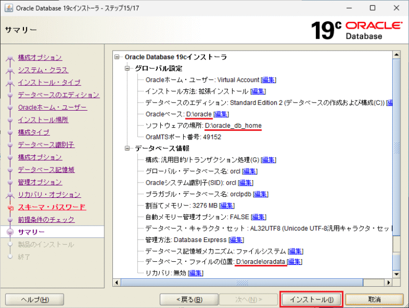Collapse the Oracle Database 19cインストーラ root node
The width and height of the screenshot is (409, 308).
[117, 57]
